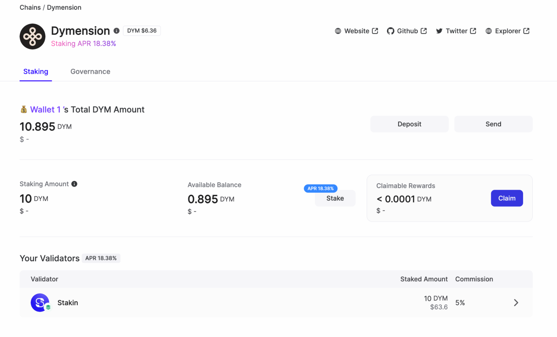Click info icon beside Staking Amount
The image size is (557, 337).
pos(74,184)
